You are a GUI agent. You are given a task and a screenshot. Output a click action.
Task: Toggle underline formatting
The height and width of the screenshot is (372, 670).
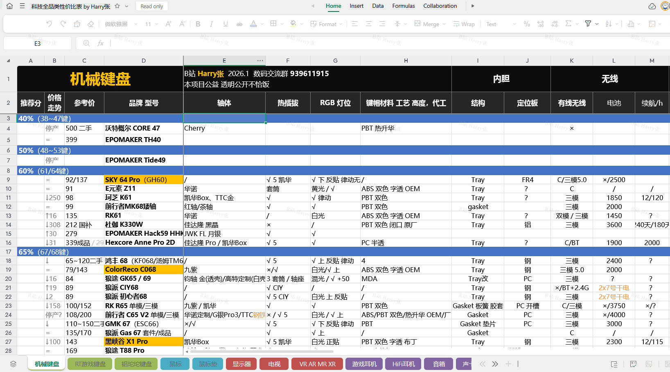(x=226, y=24)
